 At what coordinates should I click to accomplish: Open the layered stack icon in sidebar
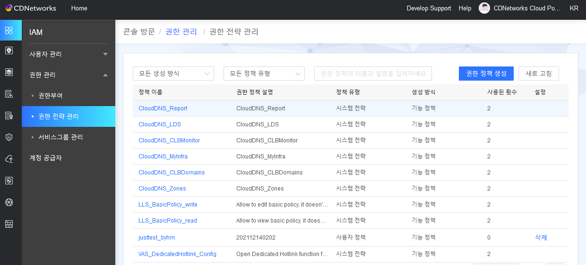click(x=9, y=72)
